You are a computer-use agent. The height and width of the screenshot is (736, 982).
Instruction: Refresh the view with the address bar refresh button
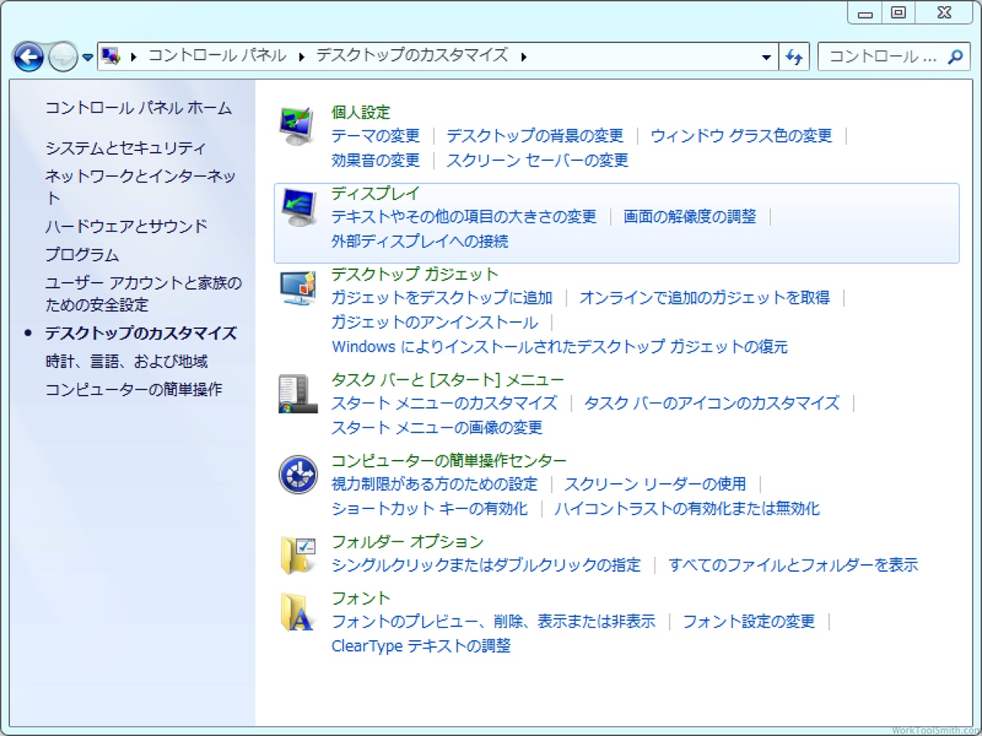(794, 57)
